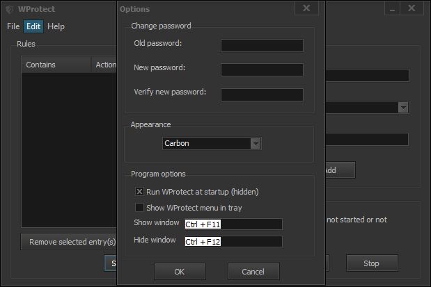Disable Run WProtect at startup checkbox
Viewport: 431px width, 287px height.
[139, 191]
